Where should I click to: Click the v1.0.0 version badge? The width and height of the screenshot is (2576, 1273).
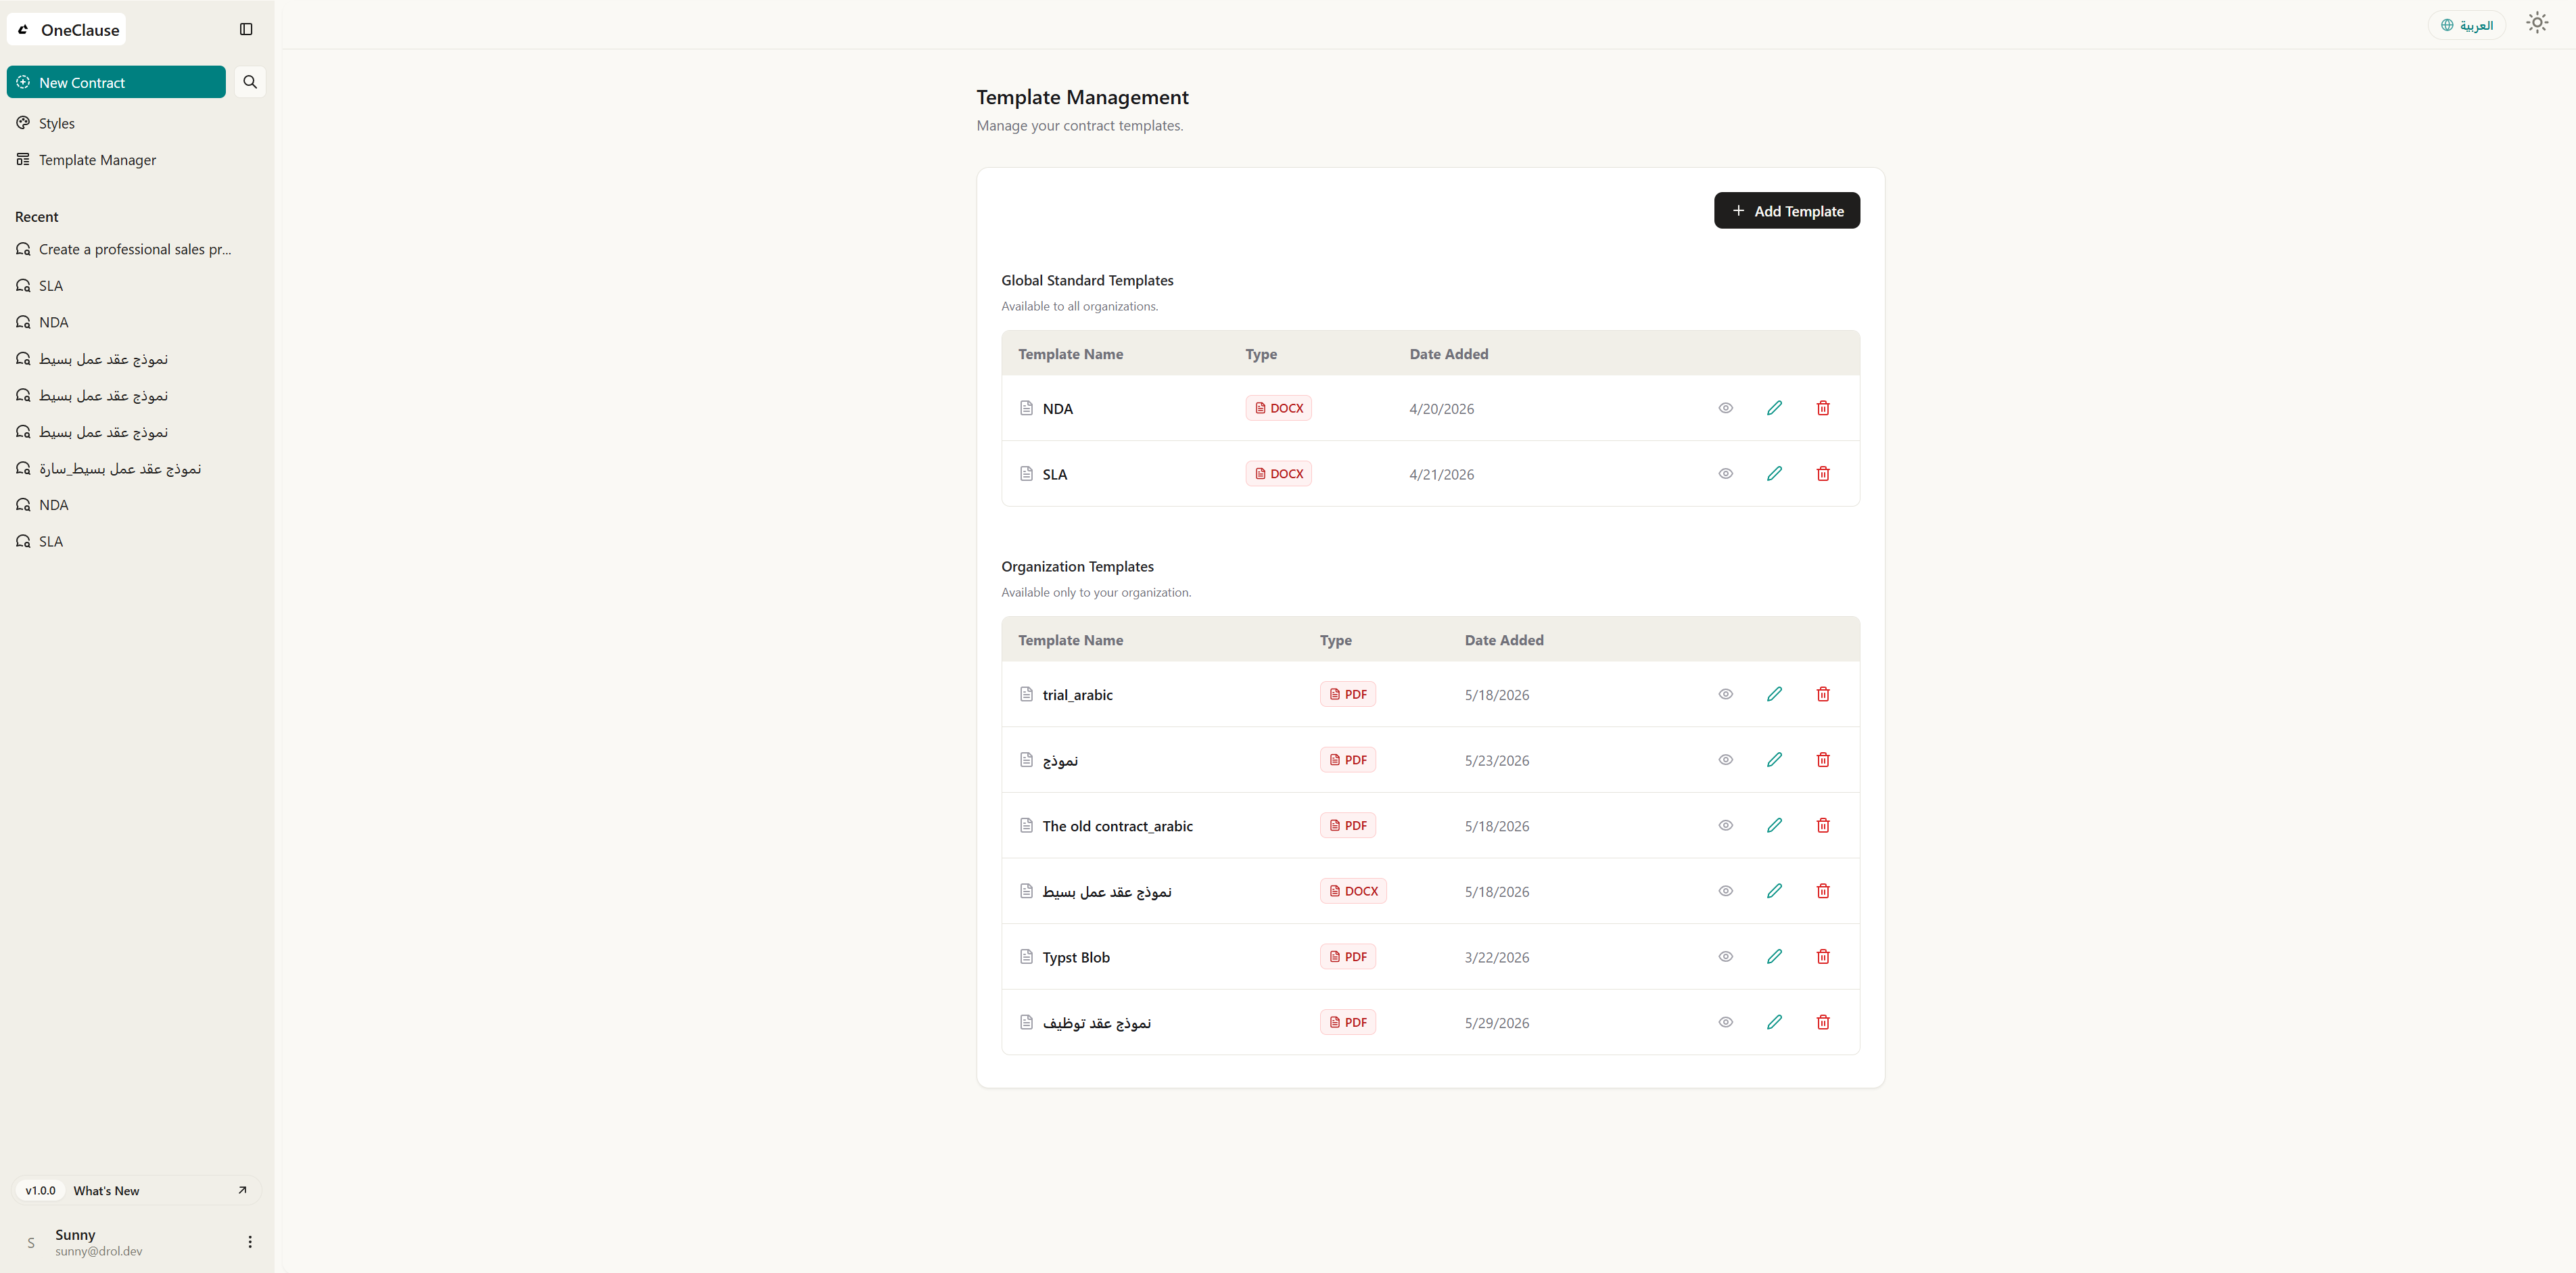[x=41, y=1190]
